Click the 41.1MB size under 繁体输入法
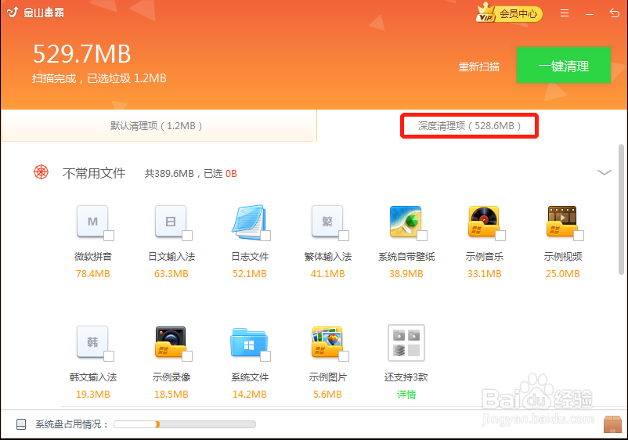This screenshot has height=440, width=628. (x=327, y=274)
